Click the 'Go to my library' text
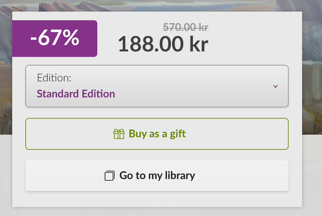This screenshot has height=216, width=322. (157, 175)
